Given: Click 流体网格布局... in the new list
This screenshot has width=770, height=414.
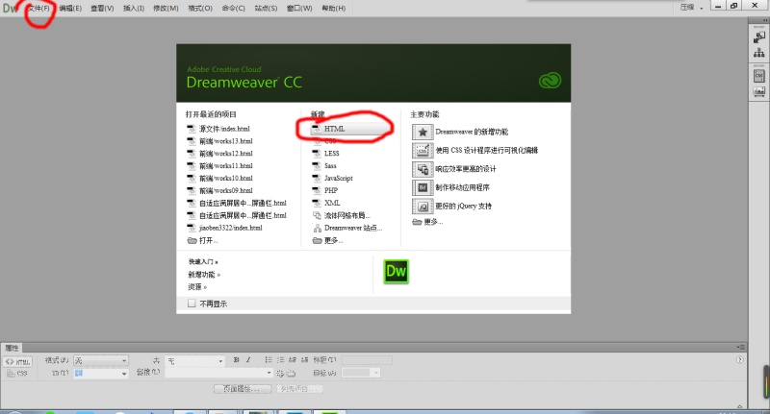Looking at the screenshot, I should [x=346, y=215].
